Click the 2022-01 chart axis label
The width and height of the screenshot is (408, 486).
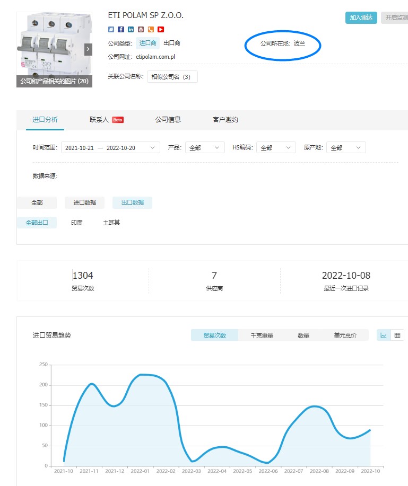tap(140, 471)
